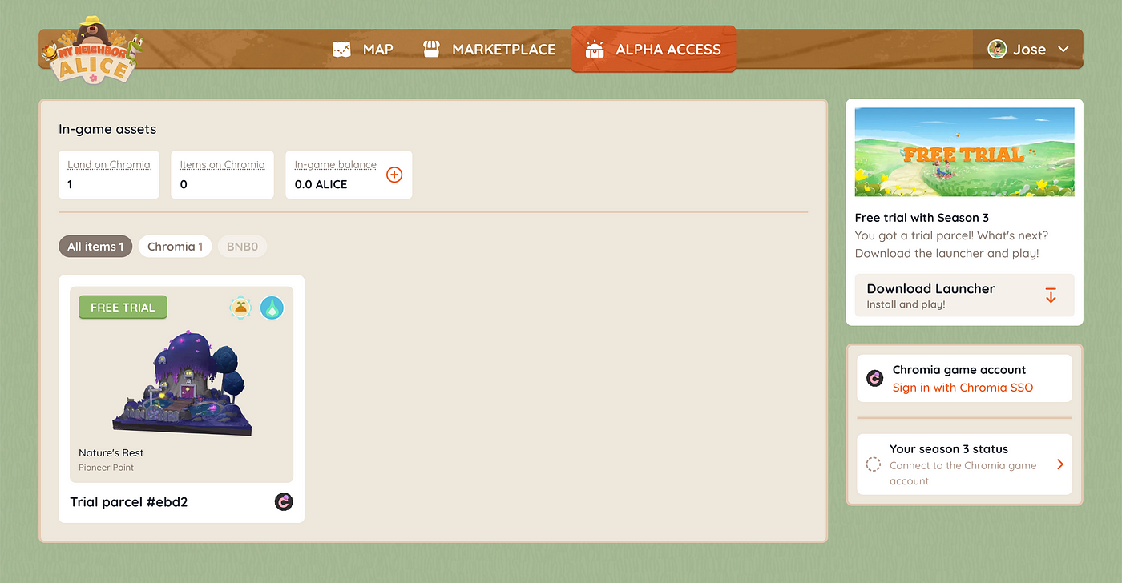Click the Items on Chromia label
1122x583 pixels.
click(222, 165)
